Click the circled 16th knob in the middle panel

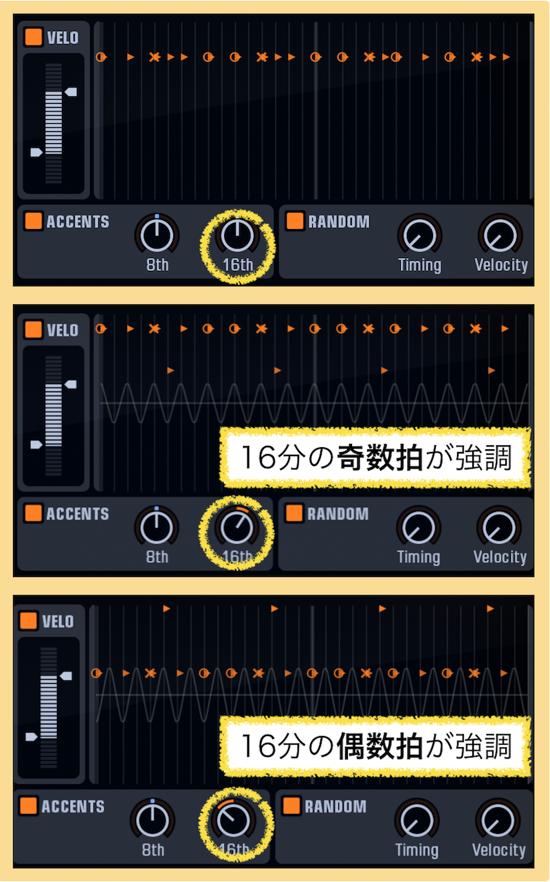(x=237, y=528)
